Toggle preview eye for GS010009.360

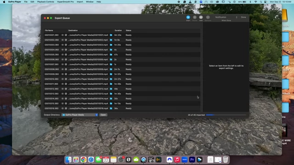62,74
